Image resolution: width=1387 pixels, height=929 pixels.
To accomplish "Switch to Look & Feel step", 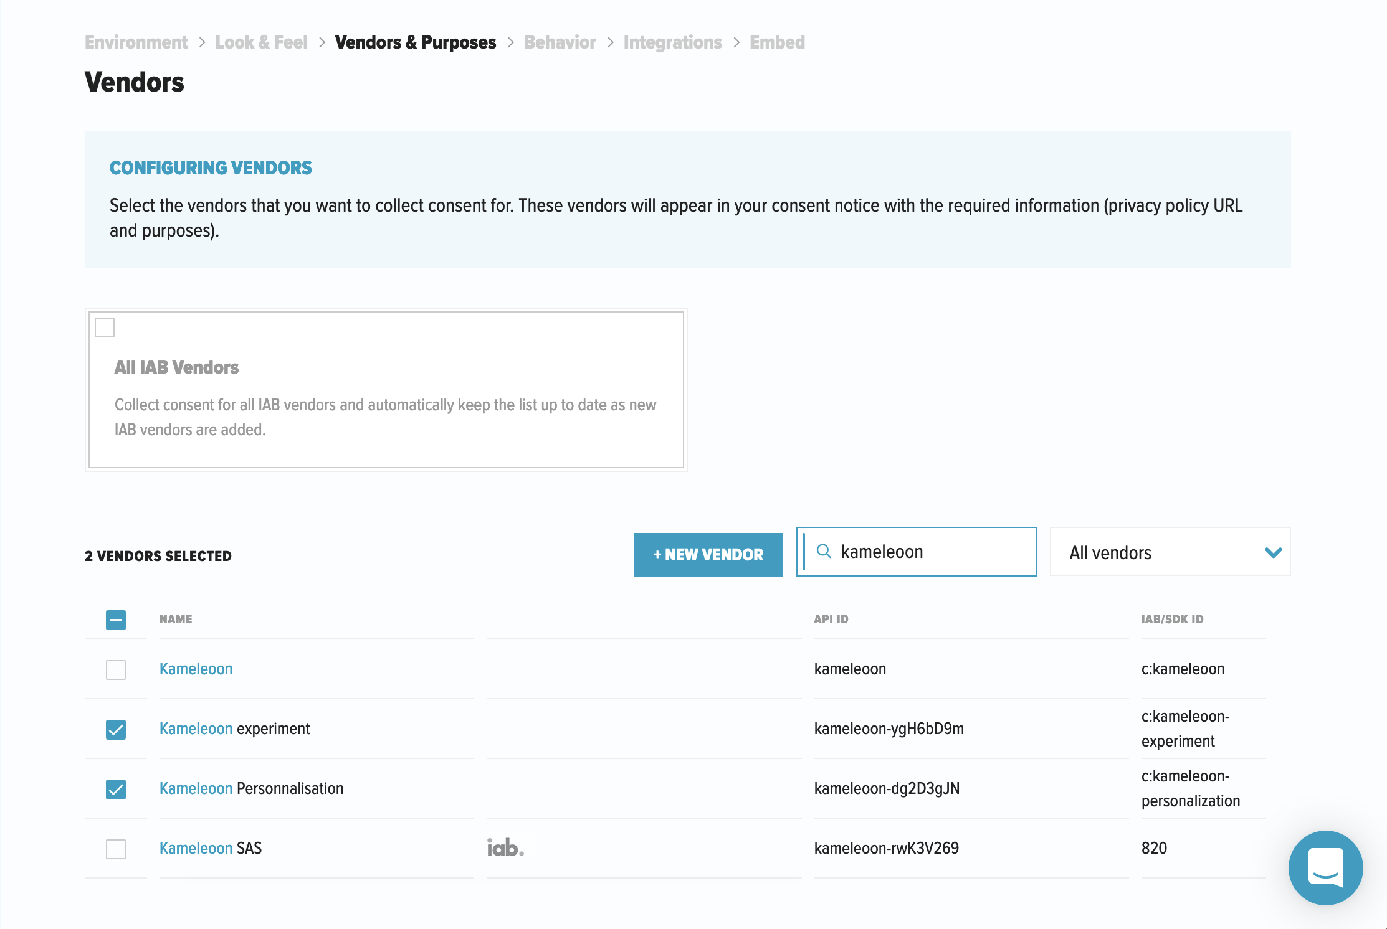I will [x=261, y=42].
